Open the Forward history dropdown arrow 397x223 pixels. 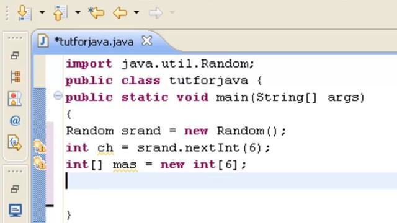pos(172,12)
